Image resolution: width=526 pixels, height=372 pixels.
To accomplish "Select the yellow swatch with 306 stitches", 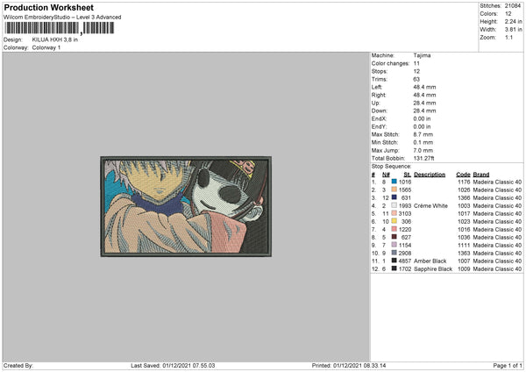I will tap(394, 221).
